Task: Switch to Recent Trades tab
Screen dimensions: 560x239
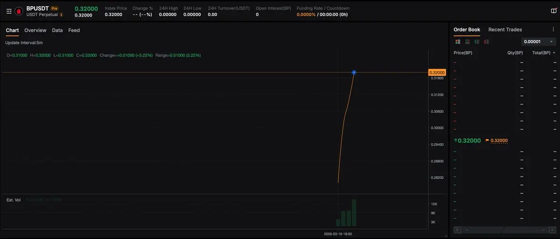Action: coord(505,29)
